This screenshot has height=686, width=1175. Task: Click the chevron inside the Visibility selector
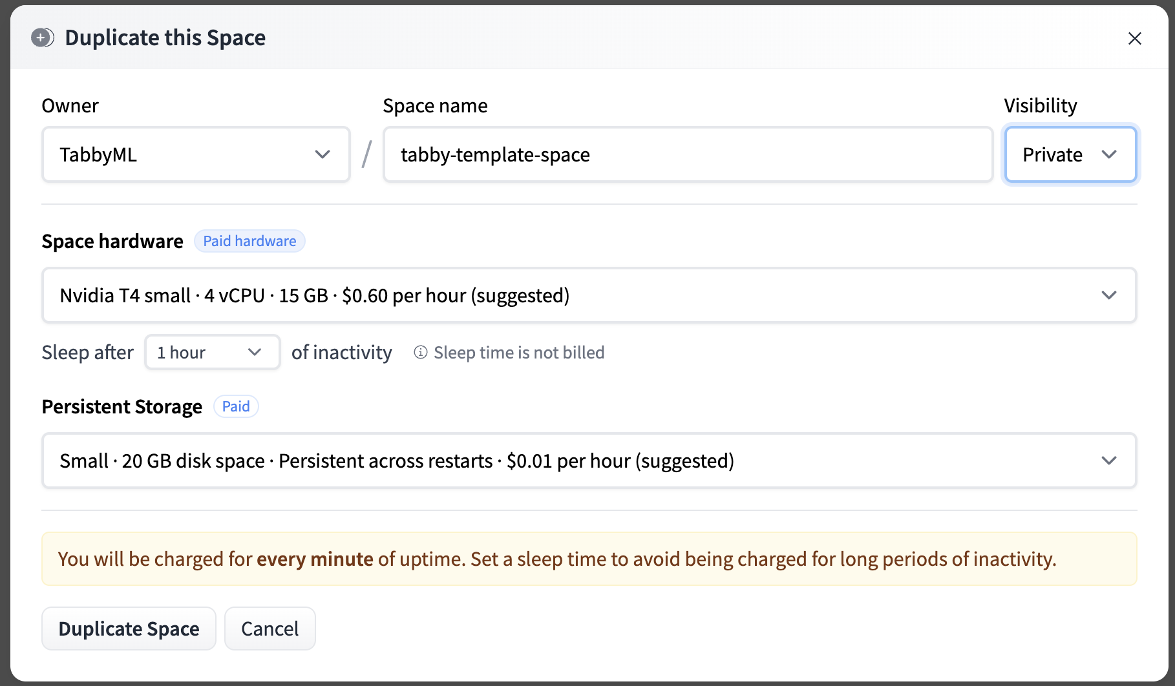(1110, 154)
